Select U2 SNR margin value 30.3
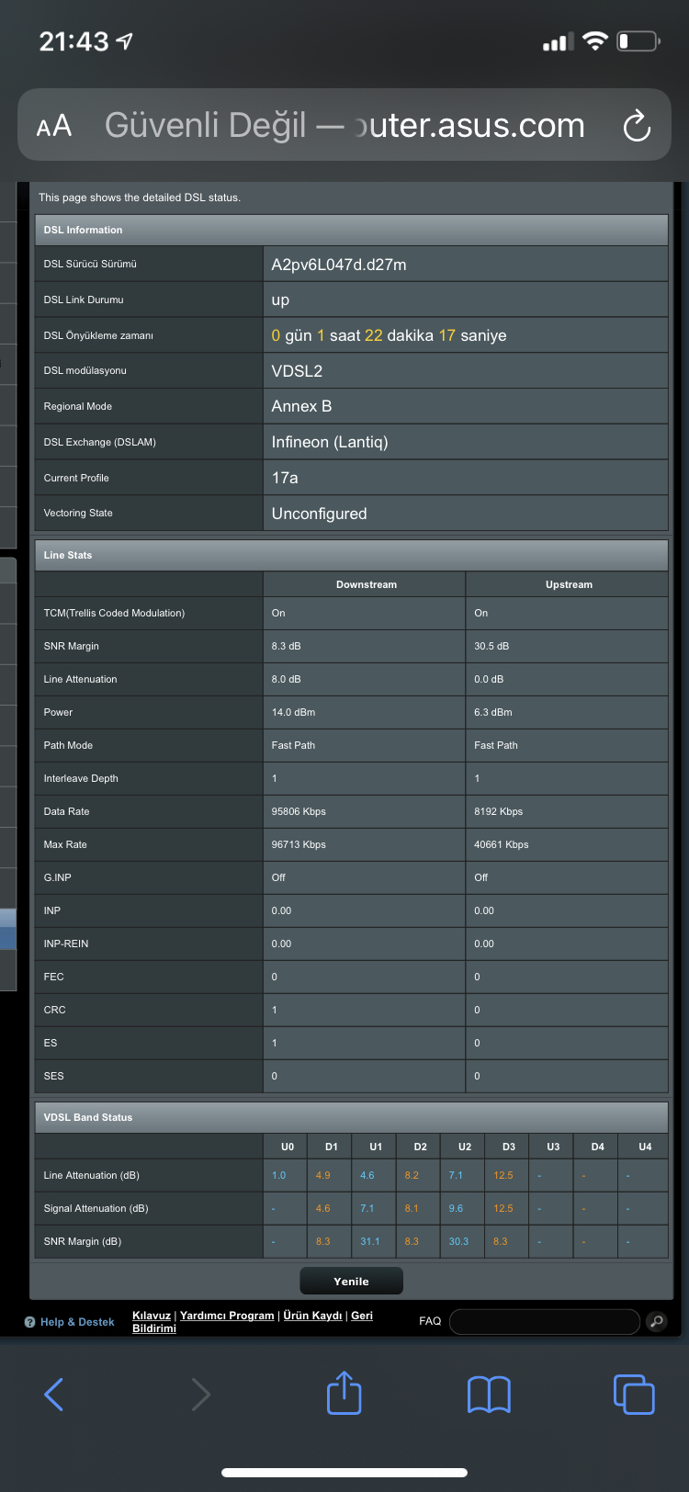 [x=458, y=1241]
